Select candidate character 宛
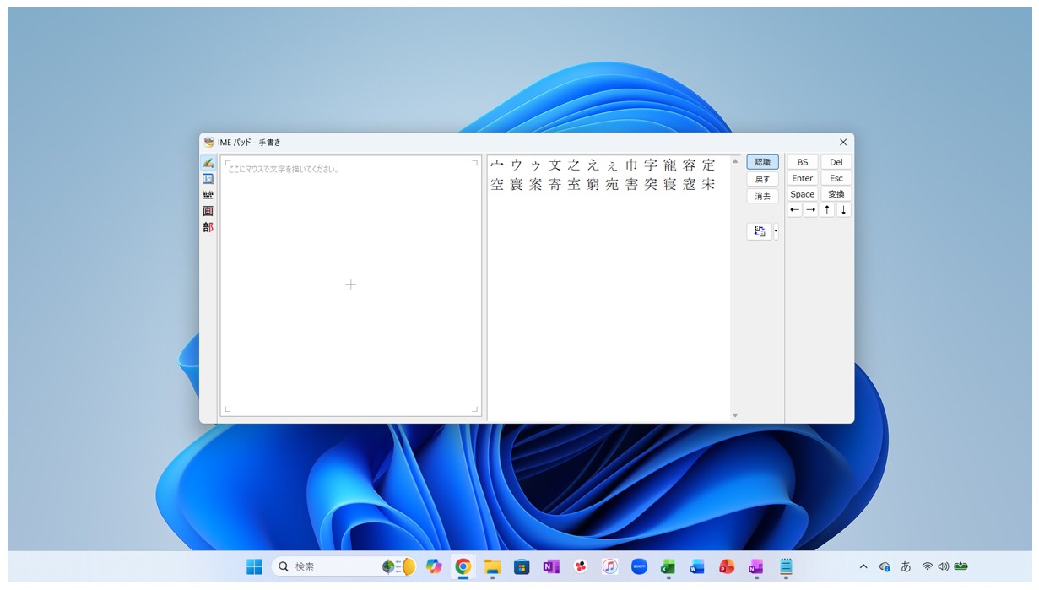The image size is (1039, 590). point(612,185)
